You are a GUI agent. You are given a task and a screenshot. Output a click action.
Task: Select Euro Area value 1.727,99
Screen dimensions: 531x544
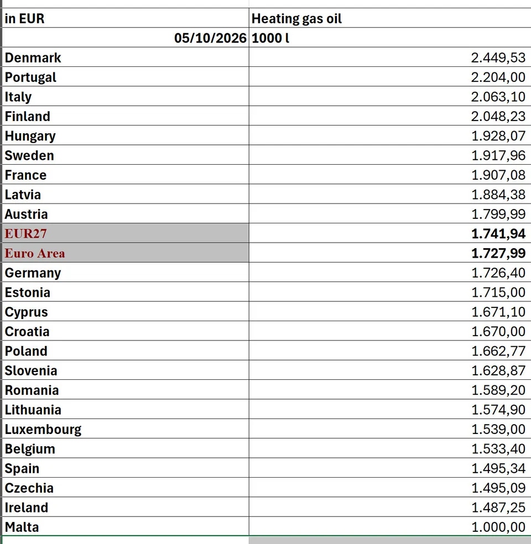pyautogui.click(x=390, y=253)
